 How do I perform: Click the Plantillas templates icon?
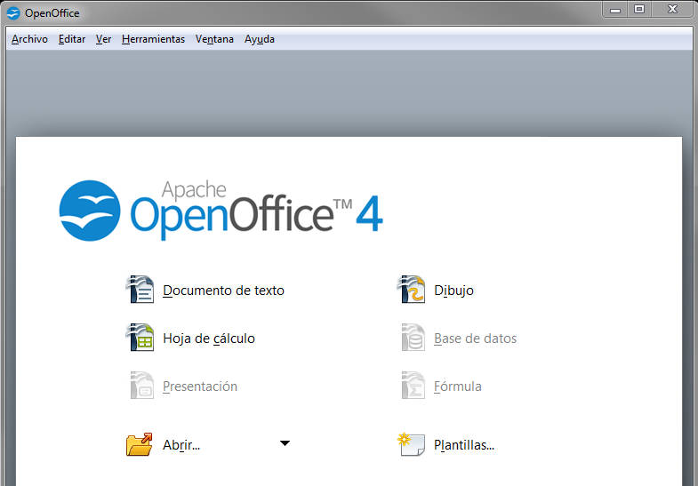point(411,444)
